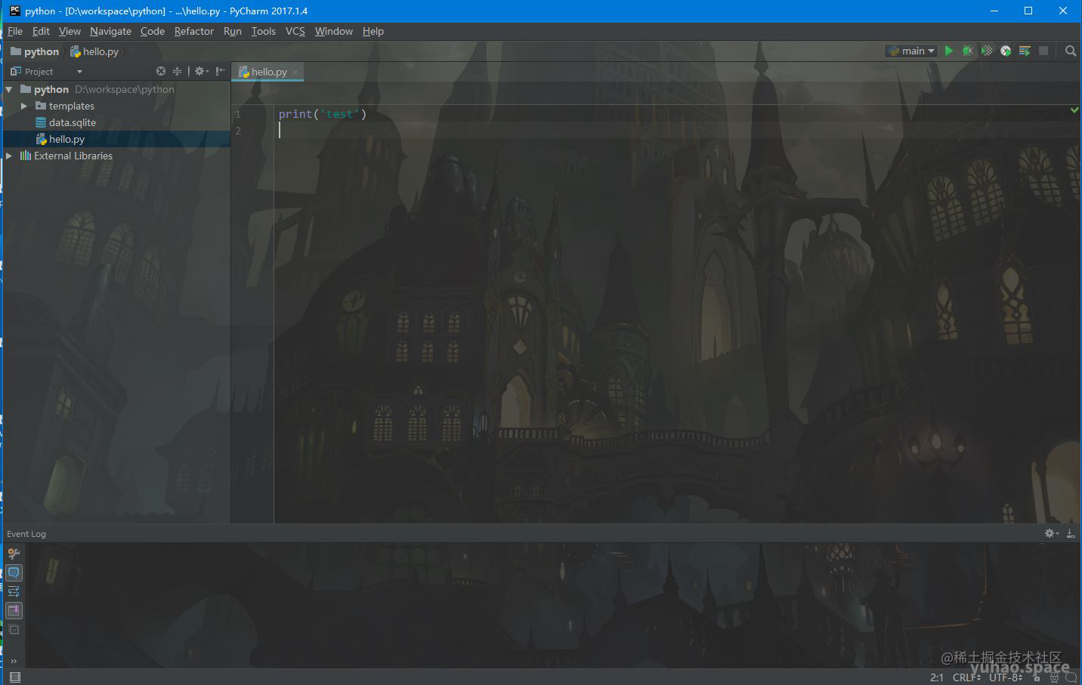
Task: Click line number 1 in gutter
Action: click(x=238, y=114)
